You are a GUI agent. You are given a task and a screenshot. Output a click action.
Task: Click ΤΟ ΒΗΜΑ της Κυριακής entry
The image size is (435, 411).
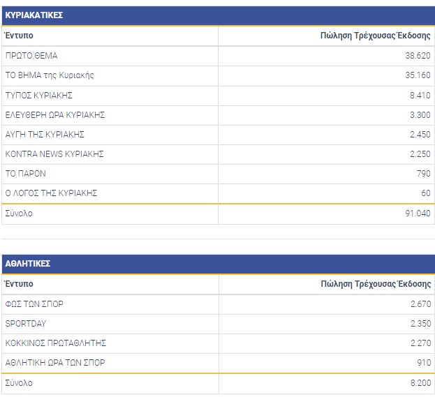click(50, 75)
